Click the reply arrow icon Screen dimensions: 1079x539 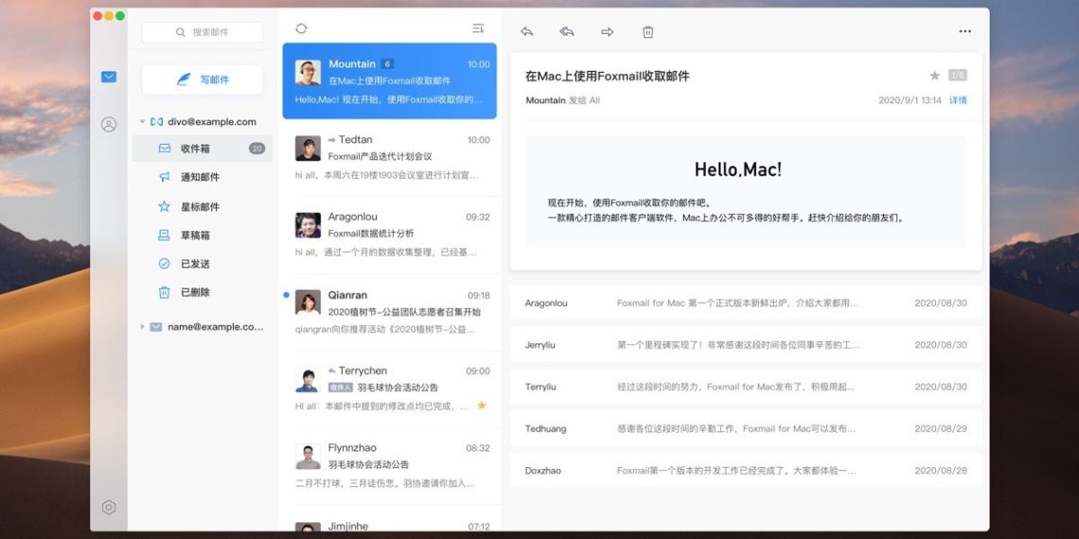tap(527, 31)
